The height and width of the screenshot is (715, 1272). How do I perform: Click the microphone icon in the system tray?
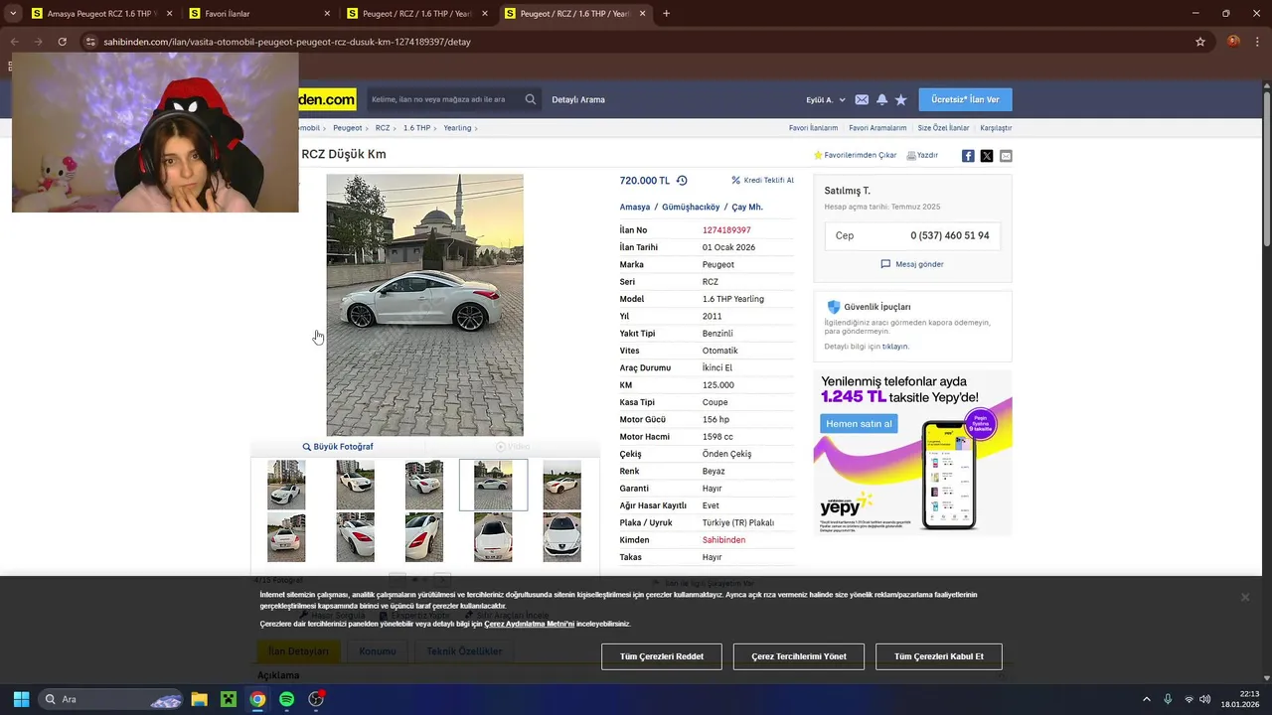[1168, 699]
